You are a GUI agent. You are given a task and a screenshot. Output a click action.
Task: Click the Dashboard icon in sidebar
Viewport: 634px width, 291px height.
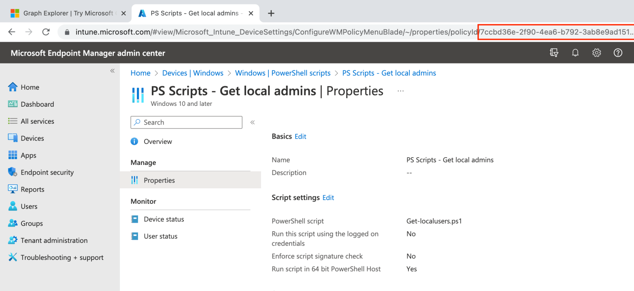pos(13,104)
